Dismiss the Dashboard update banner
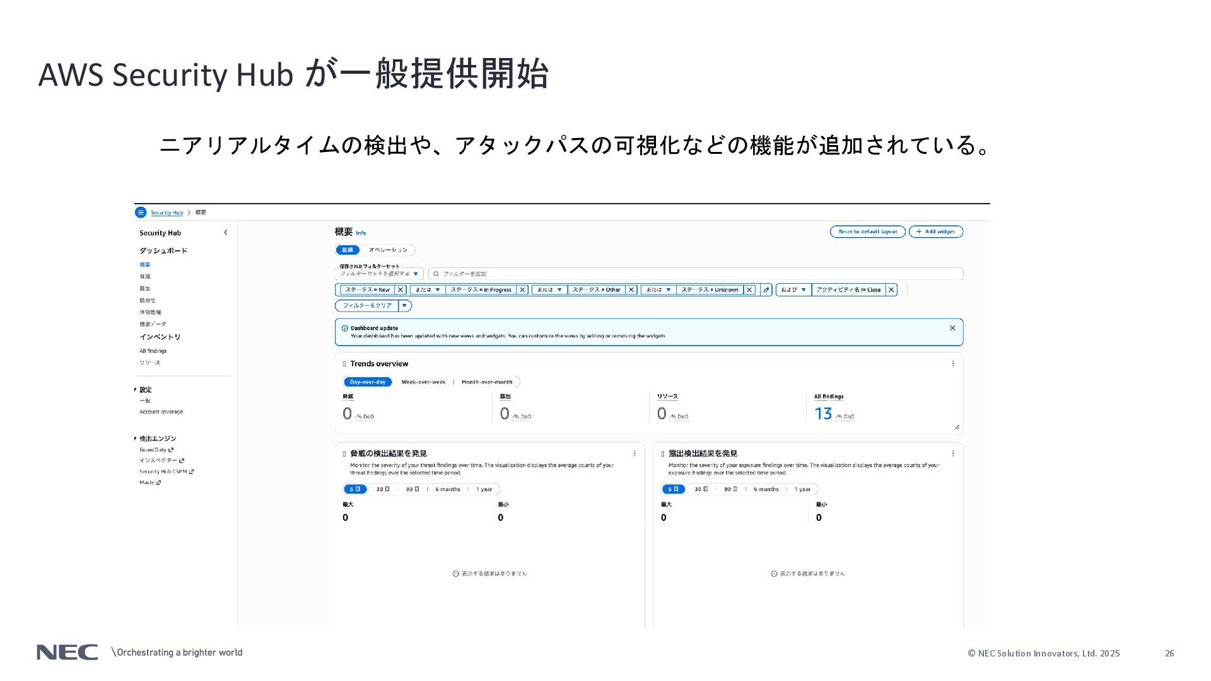 [952, 328]
